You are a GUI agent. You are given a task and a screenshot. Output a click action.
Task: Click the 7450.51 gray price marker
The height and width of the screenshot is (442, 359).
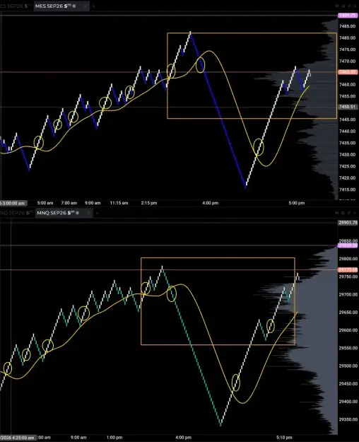pos(348,107)
